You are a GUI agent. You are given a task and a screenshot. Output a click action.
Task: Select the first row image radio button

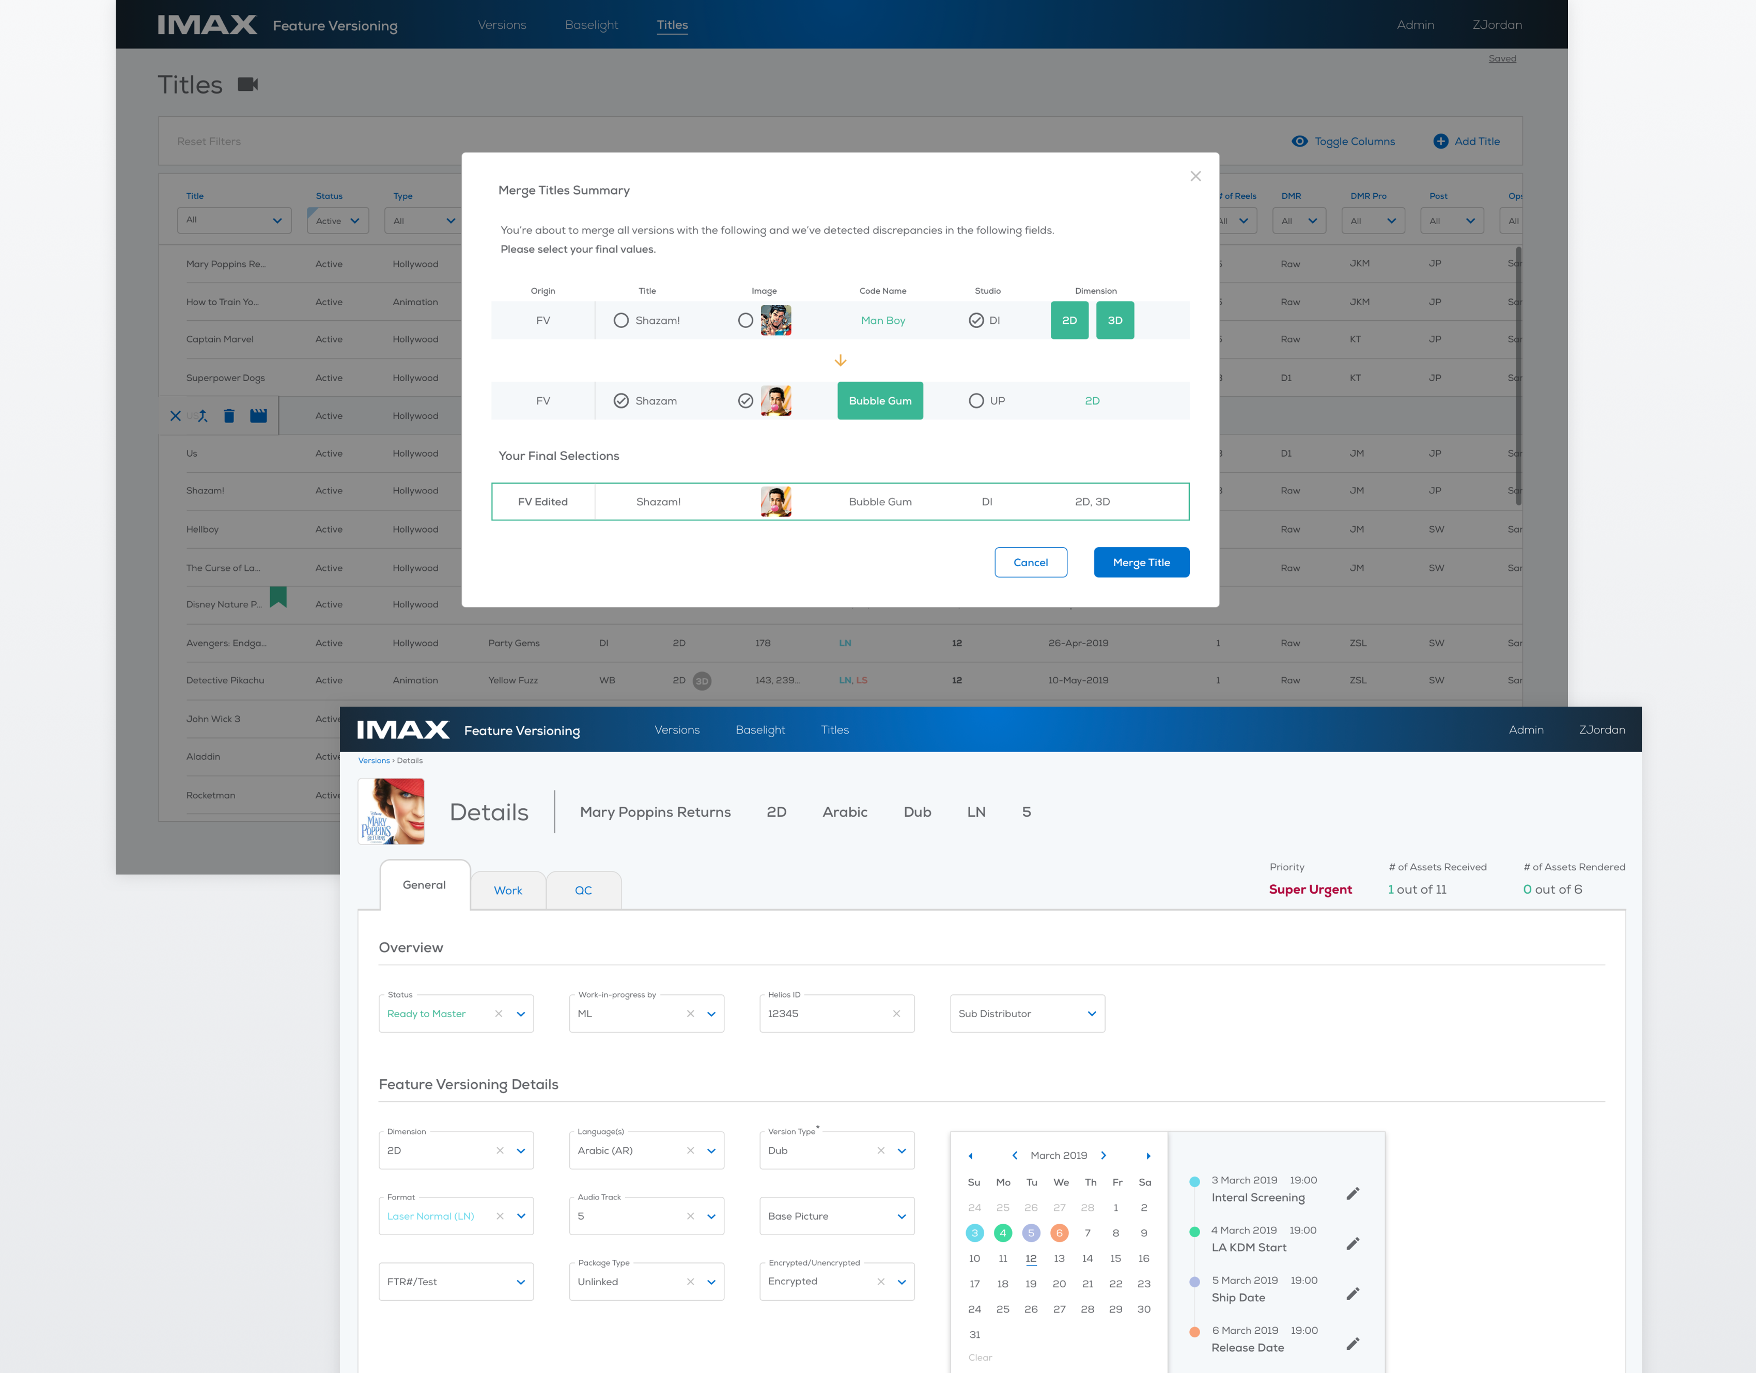click(x=745, y=320)
